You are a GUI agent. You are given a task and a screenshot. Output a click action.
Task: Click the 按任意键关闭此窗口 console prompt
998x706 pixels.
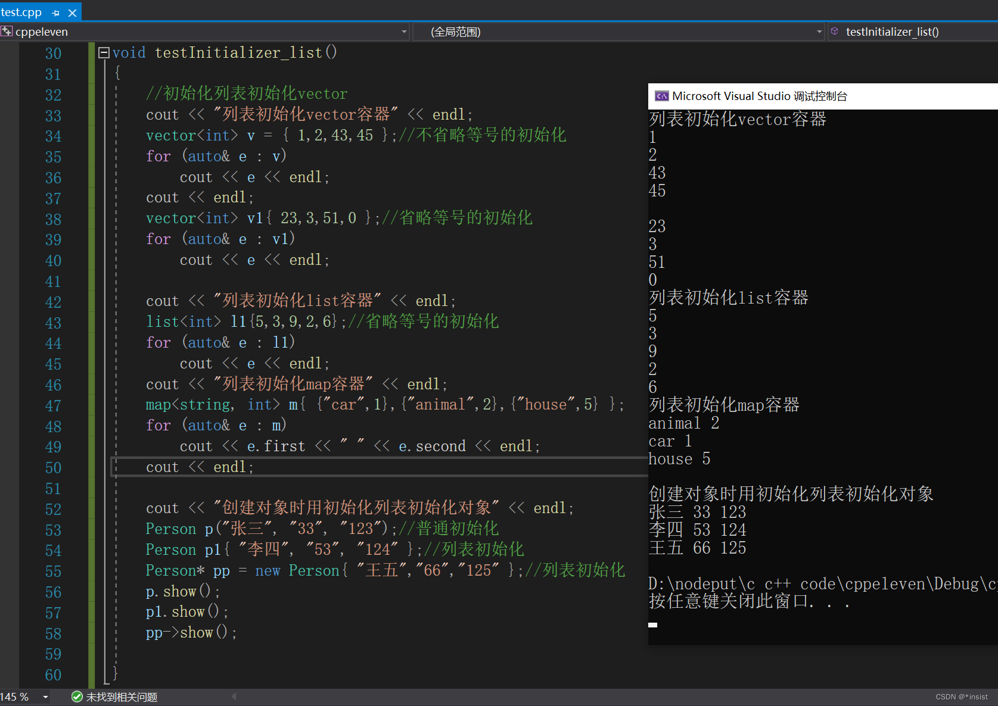coord(749,601)
